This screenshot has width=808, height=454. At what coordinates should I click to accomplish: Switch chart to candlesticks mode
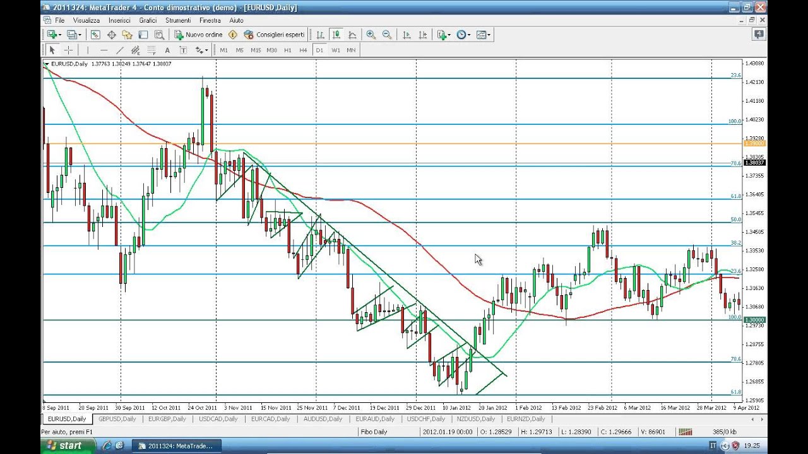(x=336, y=35)
